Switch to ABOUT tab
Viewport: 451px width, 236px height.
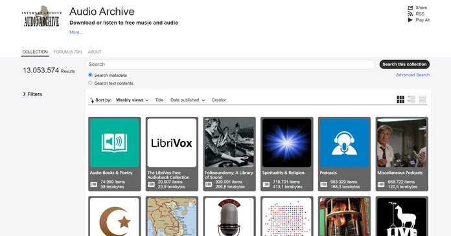[x=95, y=52]
